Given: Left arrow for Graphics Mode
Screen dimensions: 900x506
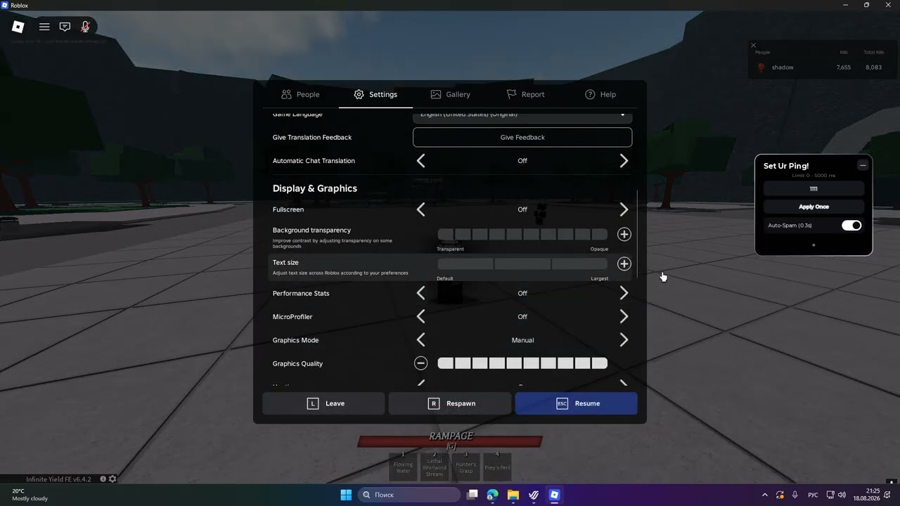Looking at the screenshot, I should point(420,340).
